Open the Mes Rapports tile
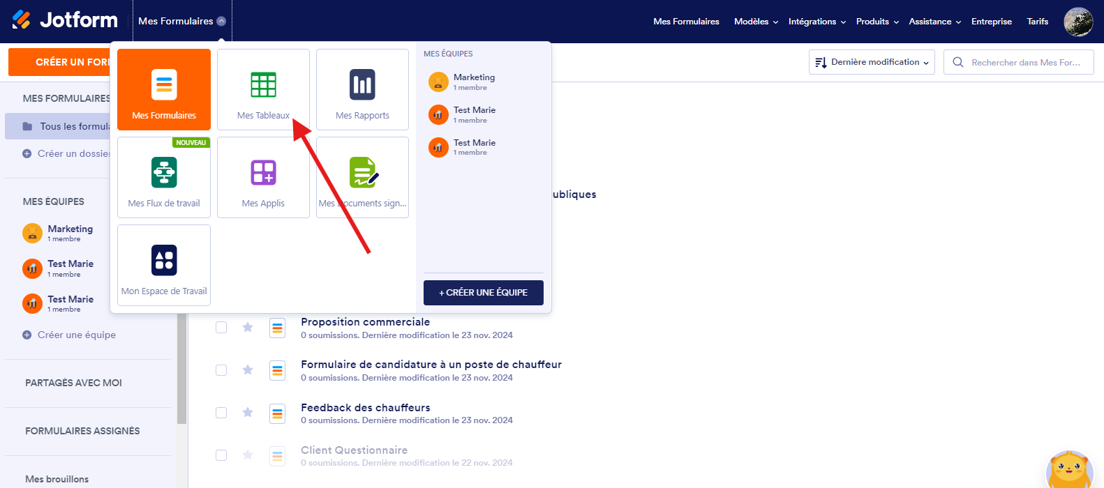Image resolution: width=1104 pixels, height=488 pixels. pos(362,89)
